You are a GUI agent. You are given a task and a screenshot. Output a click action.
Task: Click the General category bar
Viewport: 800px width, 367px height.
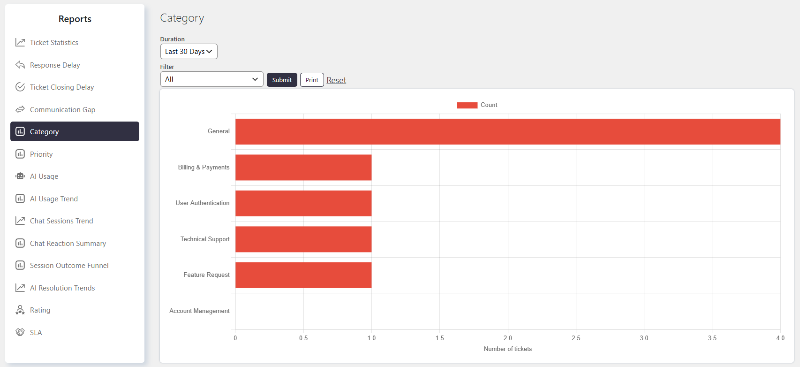(508, 131)
